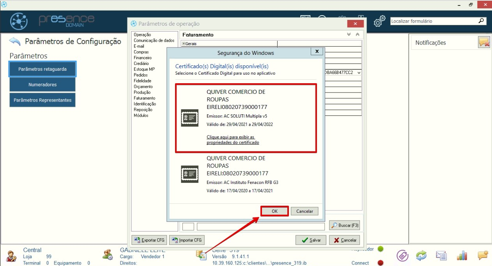This screenshot has width=492, height=266.
Task: Open the bar chart icon in status bar
Action: [x=462, y=255]
